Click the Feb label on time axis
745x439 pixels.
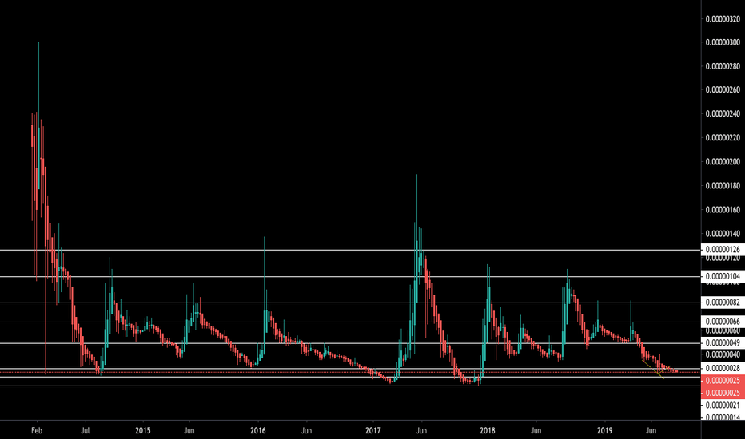pyautogui.click(x=37, y=430)
